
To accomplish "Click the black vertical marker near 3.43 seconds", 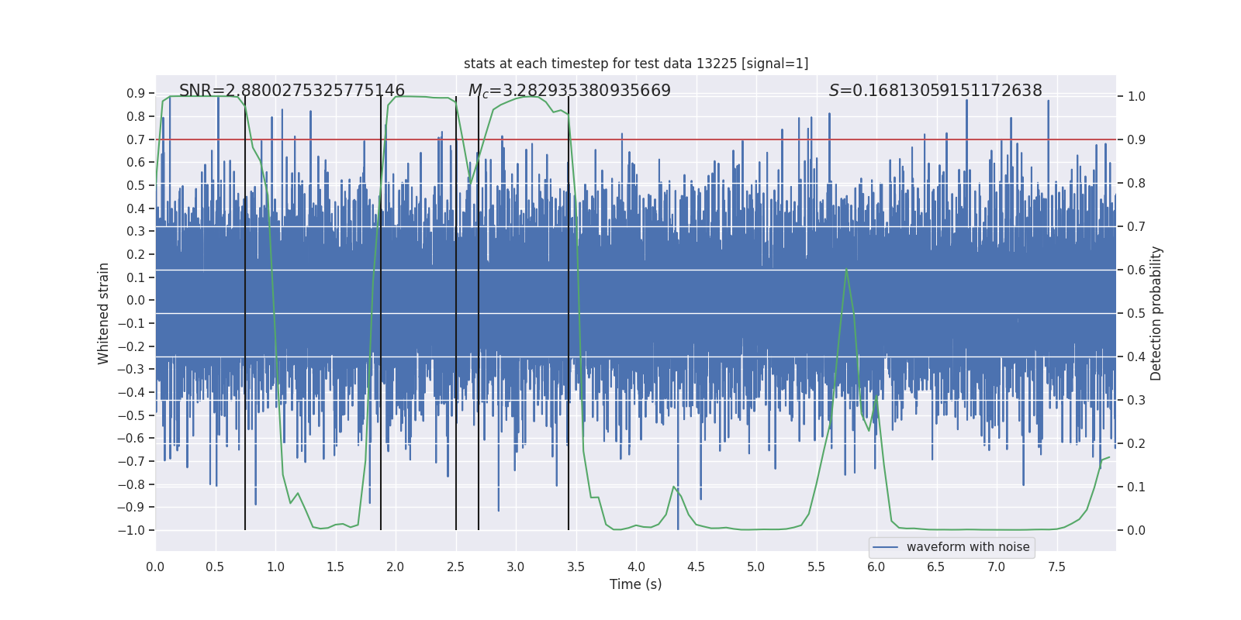I will pyautogui.click(x=569, y=313).
